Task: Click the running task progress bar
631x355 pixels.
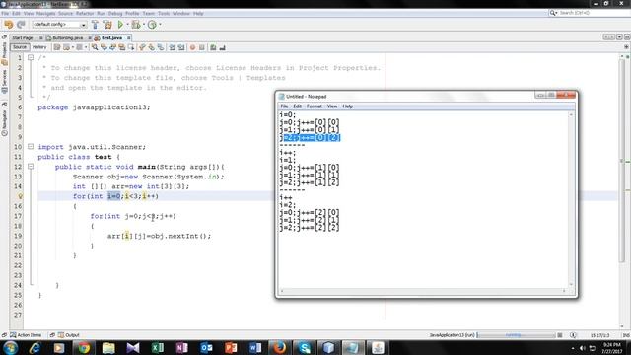Action: 516,335
